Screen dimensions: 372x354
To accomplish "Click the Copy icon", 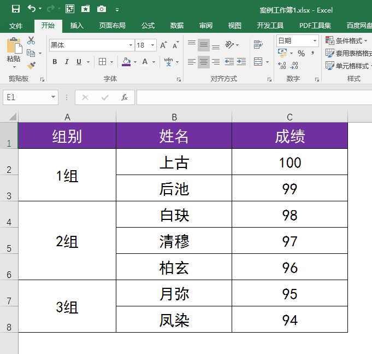I will (x=31, y=53).
